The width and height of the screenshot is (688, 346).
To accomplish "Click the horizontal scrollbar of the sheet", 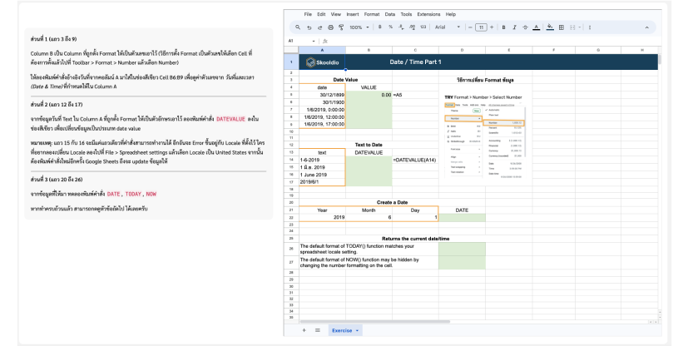I will pyautogui.click(x=375, y=322).
